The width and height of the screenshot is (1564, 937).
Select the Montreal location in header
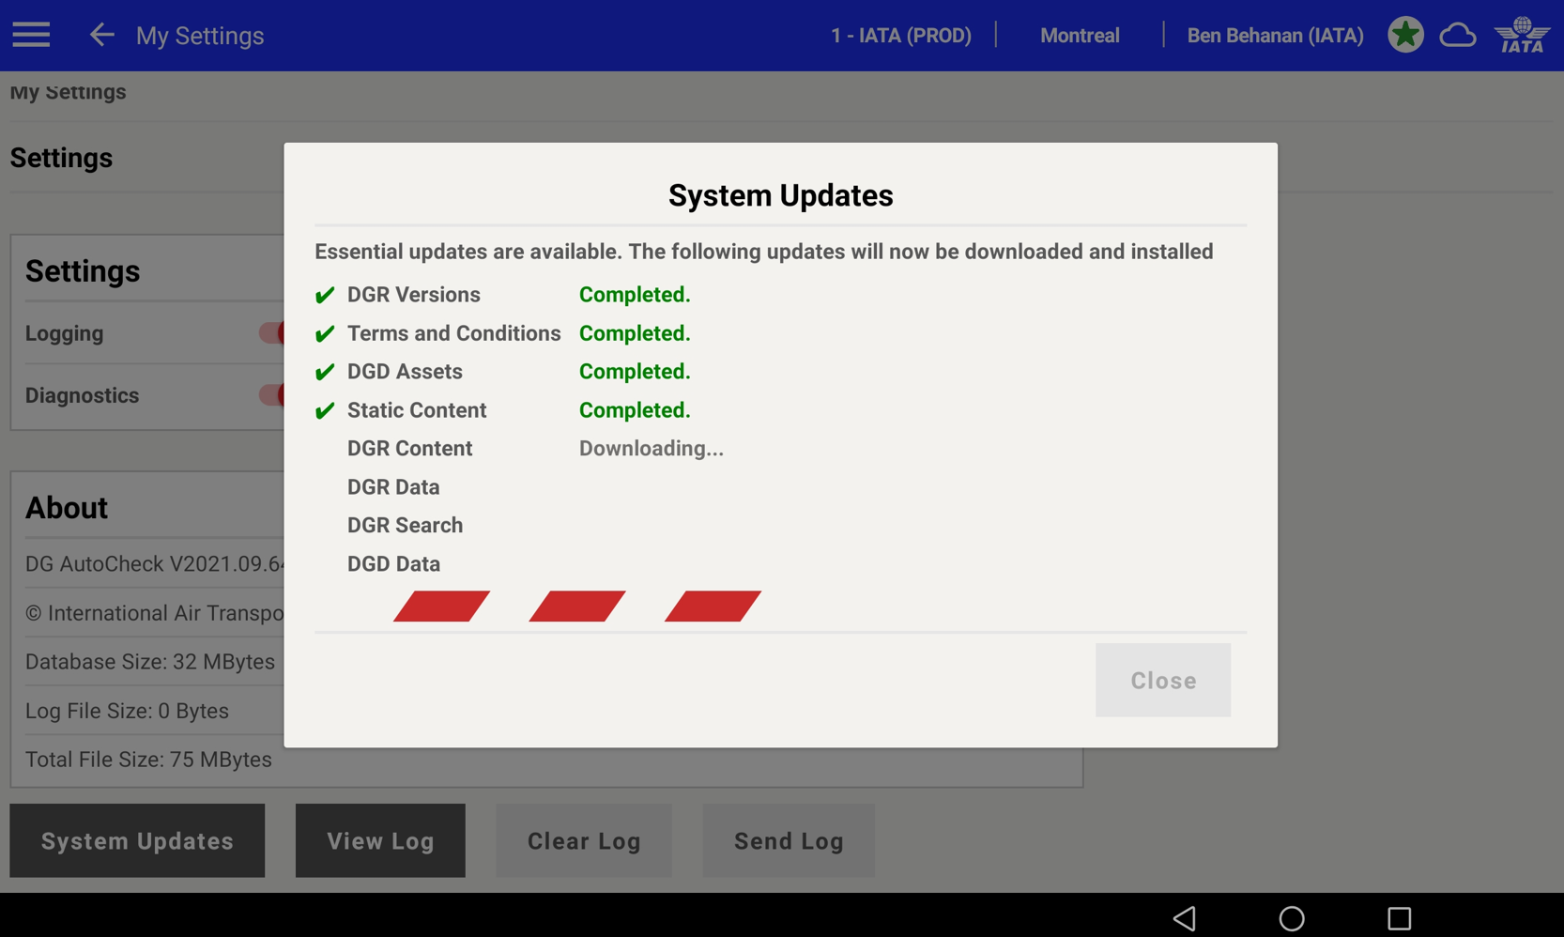(1080, 36)
